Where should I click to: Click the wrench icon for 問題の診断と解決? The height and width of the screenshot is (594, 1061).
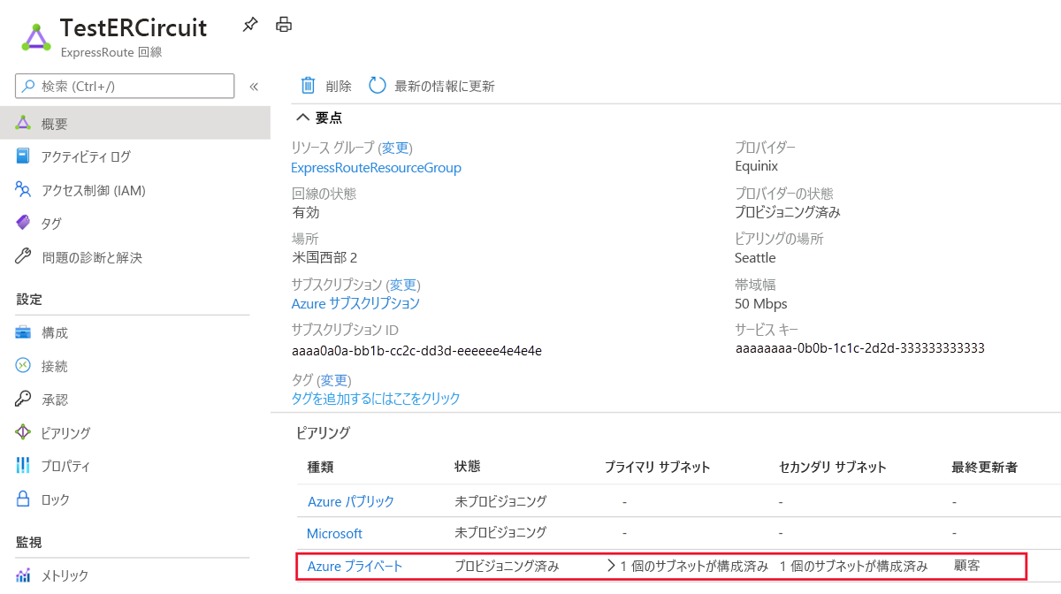pyautogui.click(x=24, y=257)
